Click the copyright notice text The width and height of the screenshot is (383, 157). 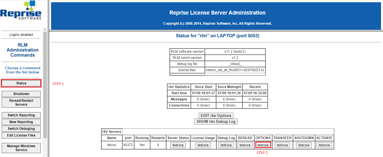click(217, 24)
